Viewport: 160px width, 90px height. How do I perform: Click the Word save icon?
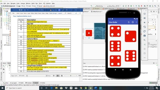25,10
